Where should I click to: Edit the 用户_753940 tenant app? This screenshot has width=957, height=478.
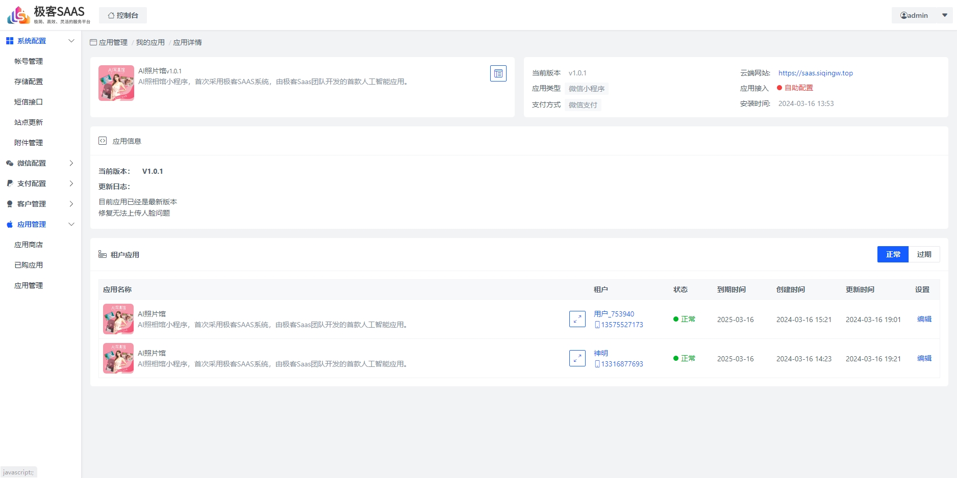924,319
